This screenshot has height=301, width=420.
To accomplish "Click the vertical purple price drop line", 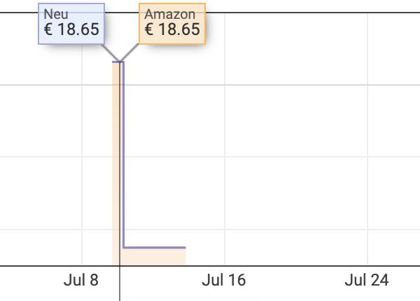I will (x=123, y=155).
